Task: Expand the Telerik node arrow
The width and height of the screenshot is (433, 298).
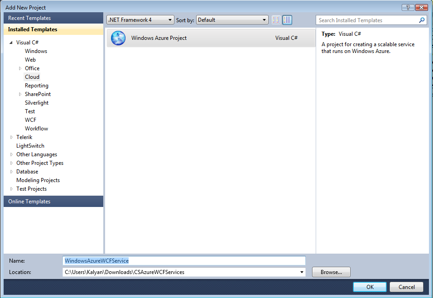Action: click(12, 137)
